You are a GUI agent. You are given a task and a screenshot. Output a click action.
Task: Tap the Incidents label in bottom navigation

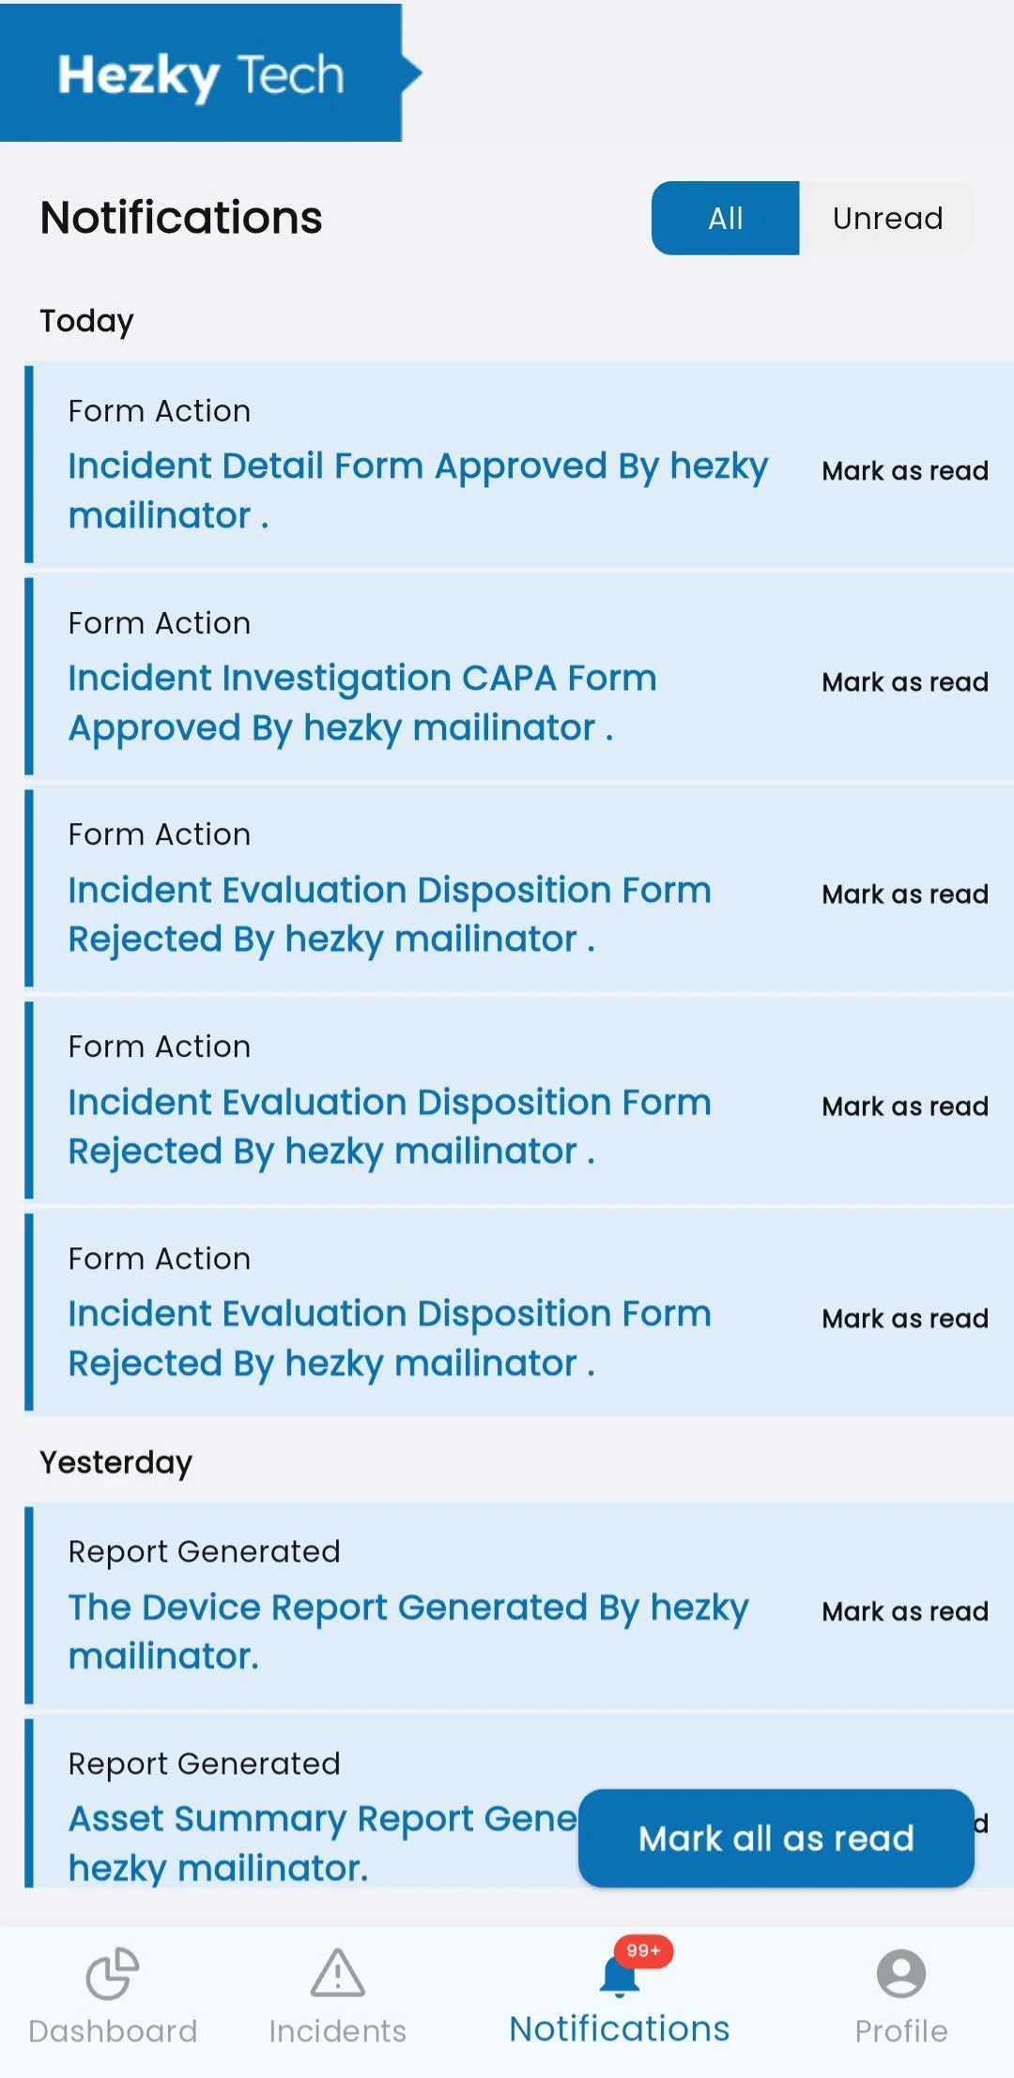click(x=337, y=2031)
